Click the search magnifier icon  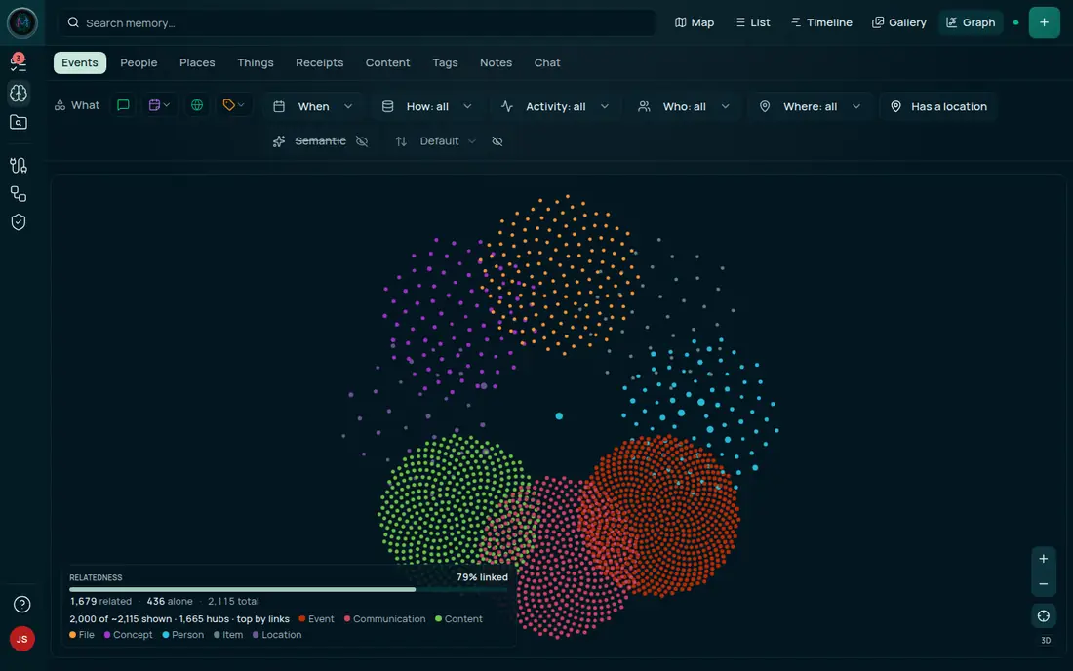(x=73, y=22)
